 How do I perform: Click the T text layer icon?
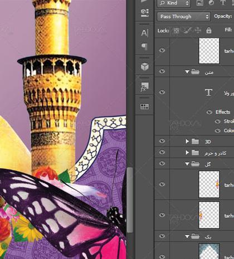(x=208, y=92)
